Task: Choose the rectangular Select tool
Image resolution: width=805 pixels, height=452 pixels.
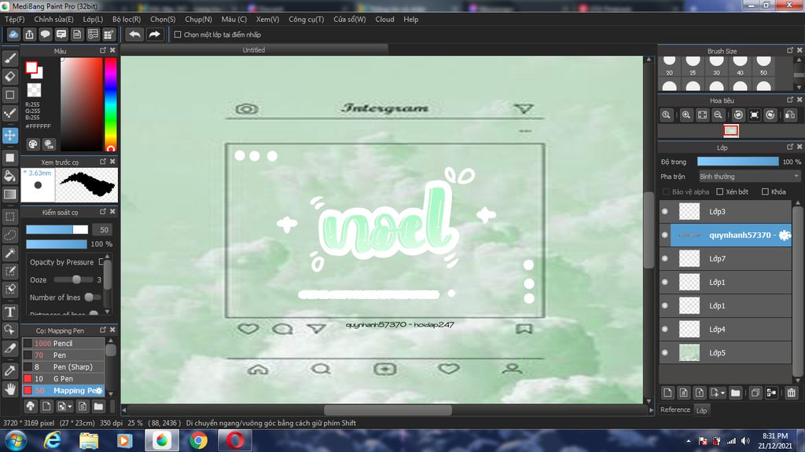Action: point(9,217)
